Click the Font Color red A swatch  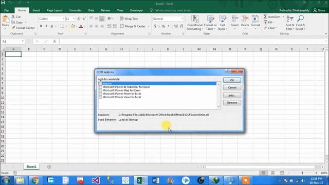click(x=81, y=26)
